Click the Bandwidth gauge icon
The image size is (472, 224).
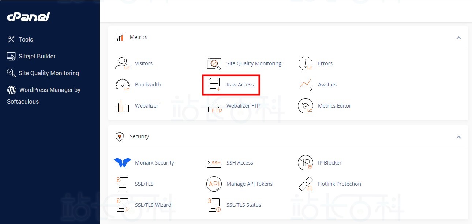pyautogui.click(x=122, y=85)
